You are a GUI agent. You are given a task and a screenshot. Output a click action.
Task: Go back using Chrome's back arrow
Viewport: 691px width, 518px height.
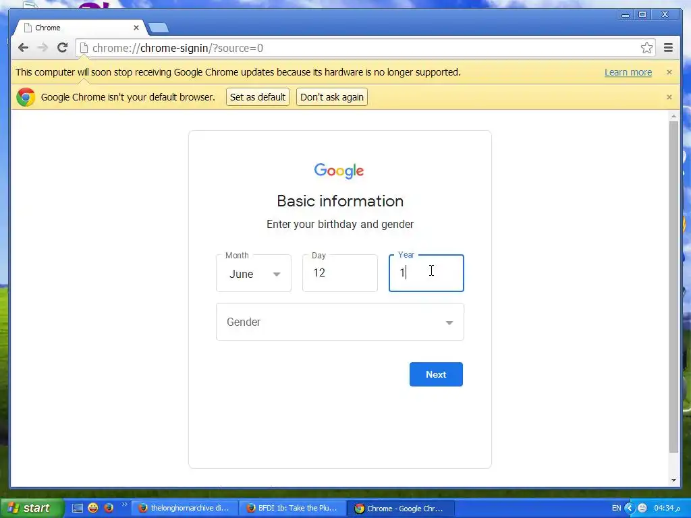pyautogui.click(x=24, y=48)
